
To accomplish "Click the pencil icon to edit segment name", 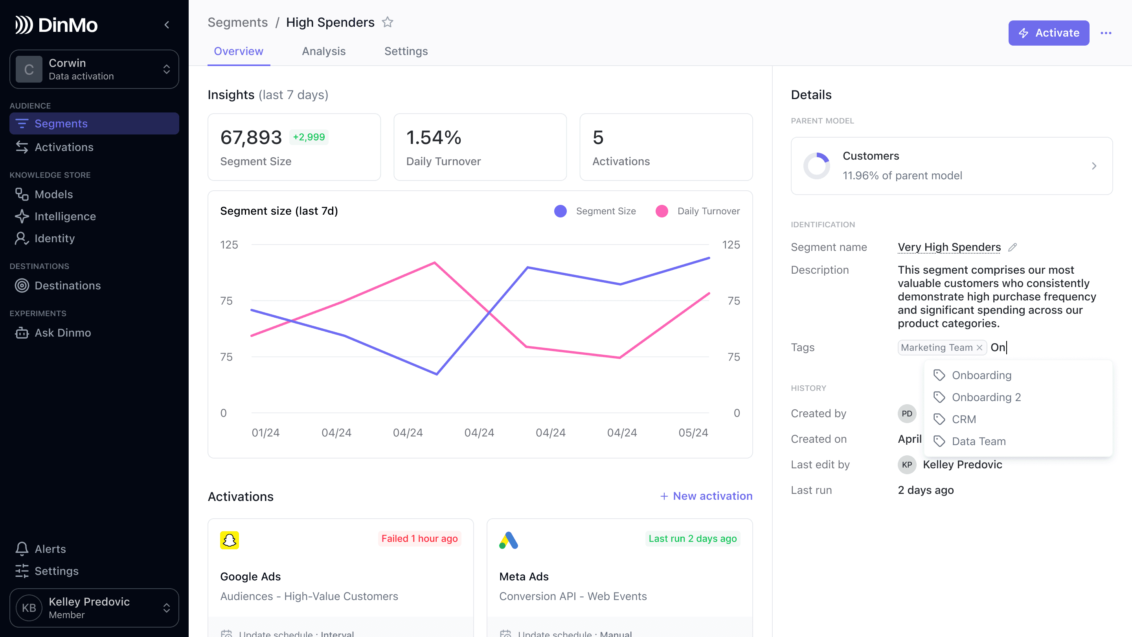I will pyautogui.click(x=1013, y=247).
